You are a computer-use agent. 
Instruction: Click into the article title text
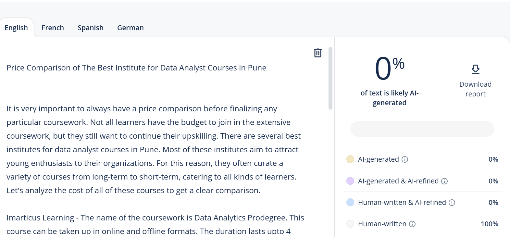136,68
